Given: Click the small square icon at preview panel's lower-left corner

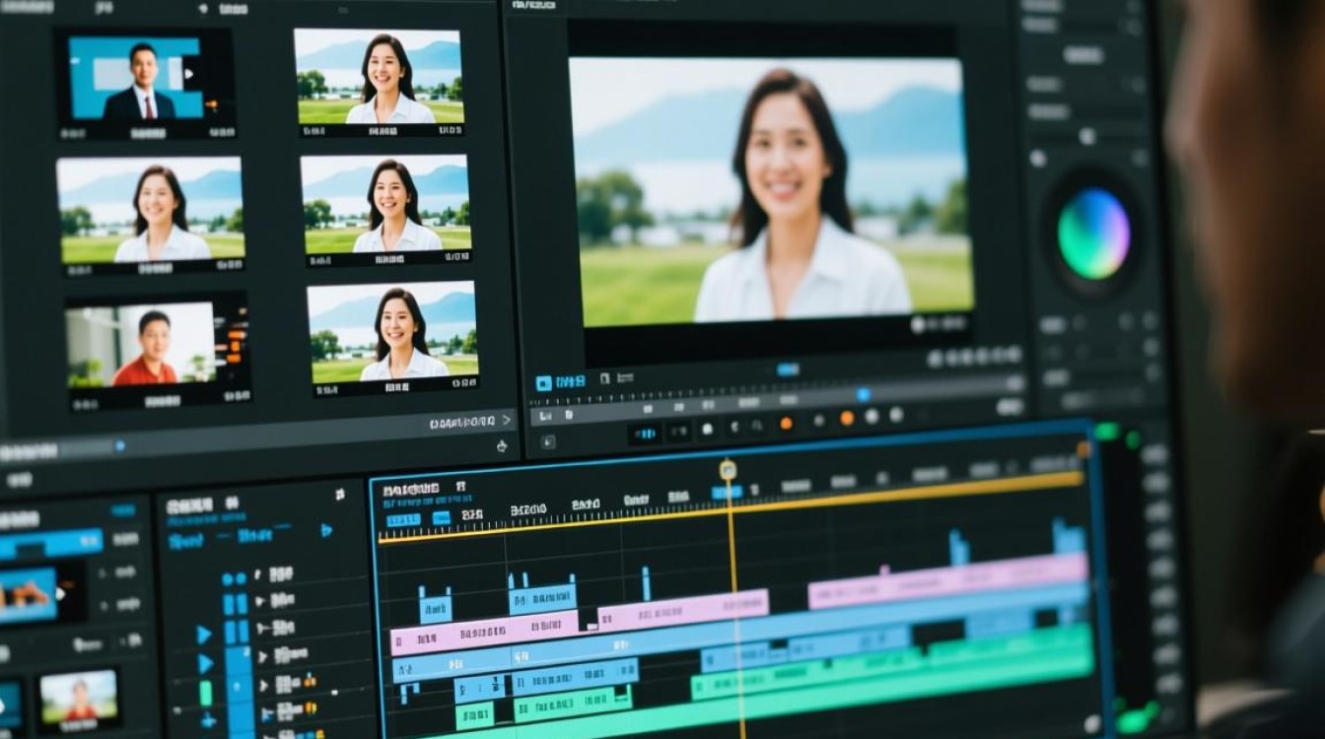Looking at the screenshot, I should 547,442.
